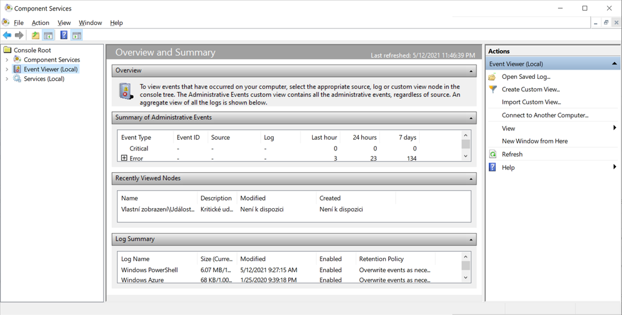Collapse the Log Summary section

(x=471, y=240)
